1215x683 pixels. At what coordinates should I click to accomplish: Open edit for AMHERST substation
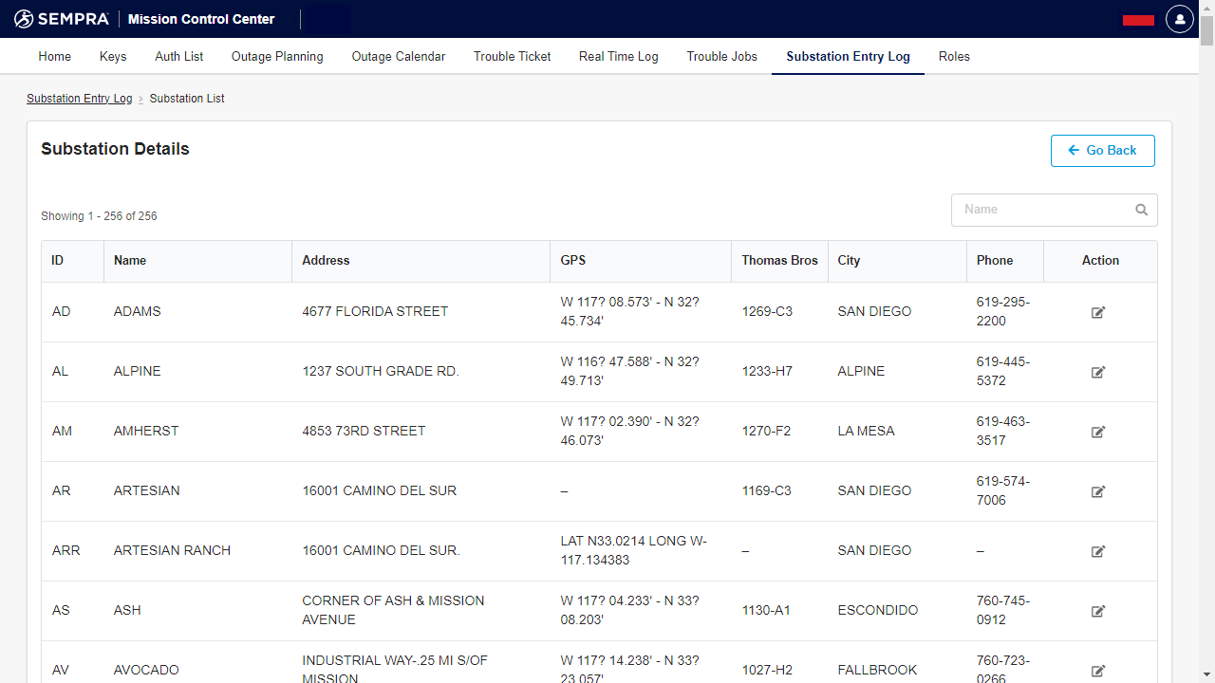[x=1098, y=432]
